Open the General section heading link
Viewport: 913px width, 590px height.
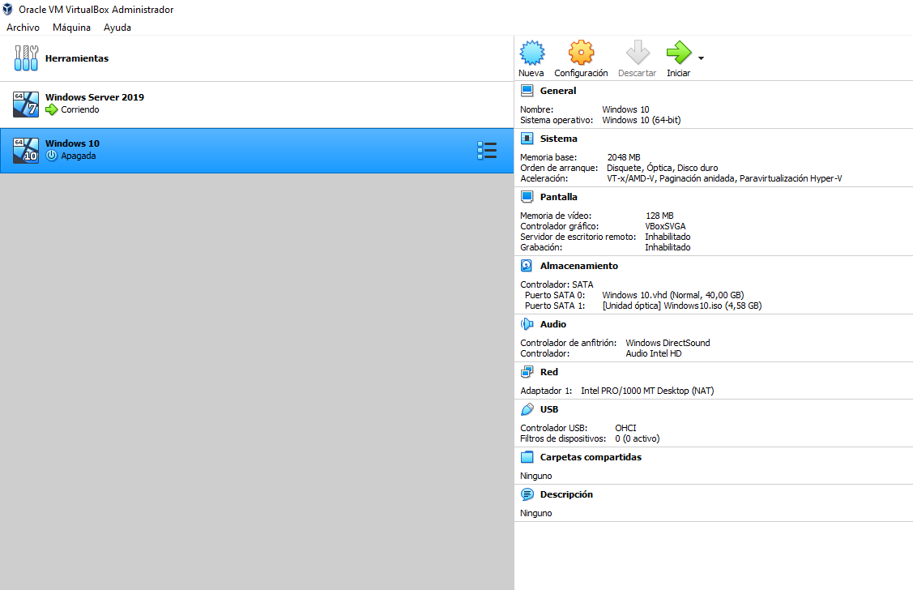[558, 91]
